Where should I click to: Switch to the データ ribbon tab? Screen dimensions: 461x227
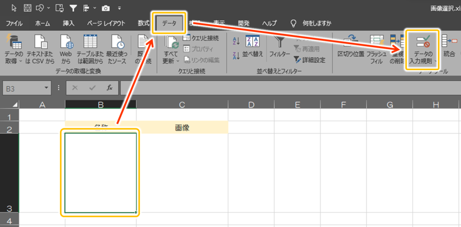pyautogui.click(x=169, y=23)
